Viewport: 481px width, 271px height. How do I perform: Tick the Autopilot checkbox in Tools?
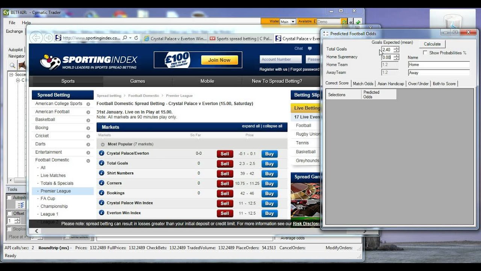click(x=9, y=197)
